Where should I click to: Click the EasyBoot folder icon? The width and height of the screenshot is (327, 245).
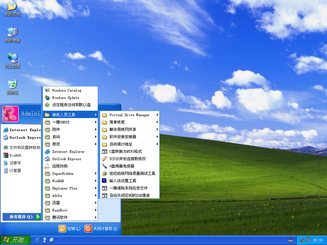48,210
